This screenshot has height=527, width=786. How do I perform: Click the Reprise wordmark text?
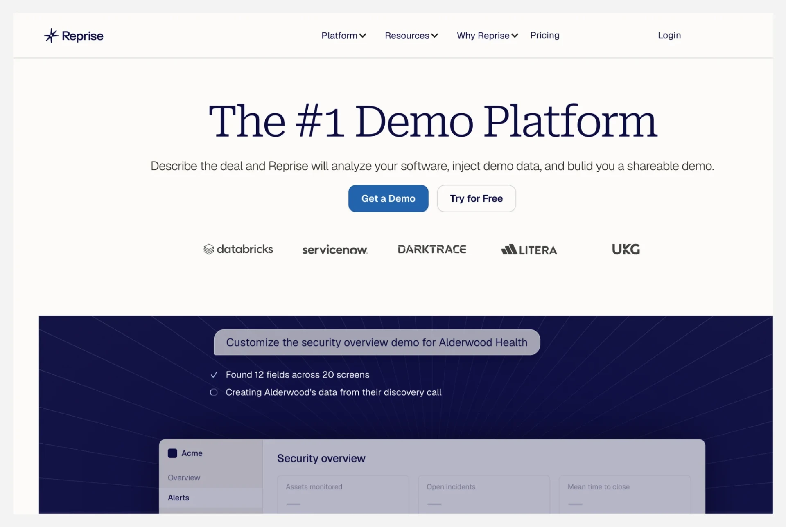pyautogui.click(x=82, y=36)
